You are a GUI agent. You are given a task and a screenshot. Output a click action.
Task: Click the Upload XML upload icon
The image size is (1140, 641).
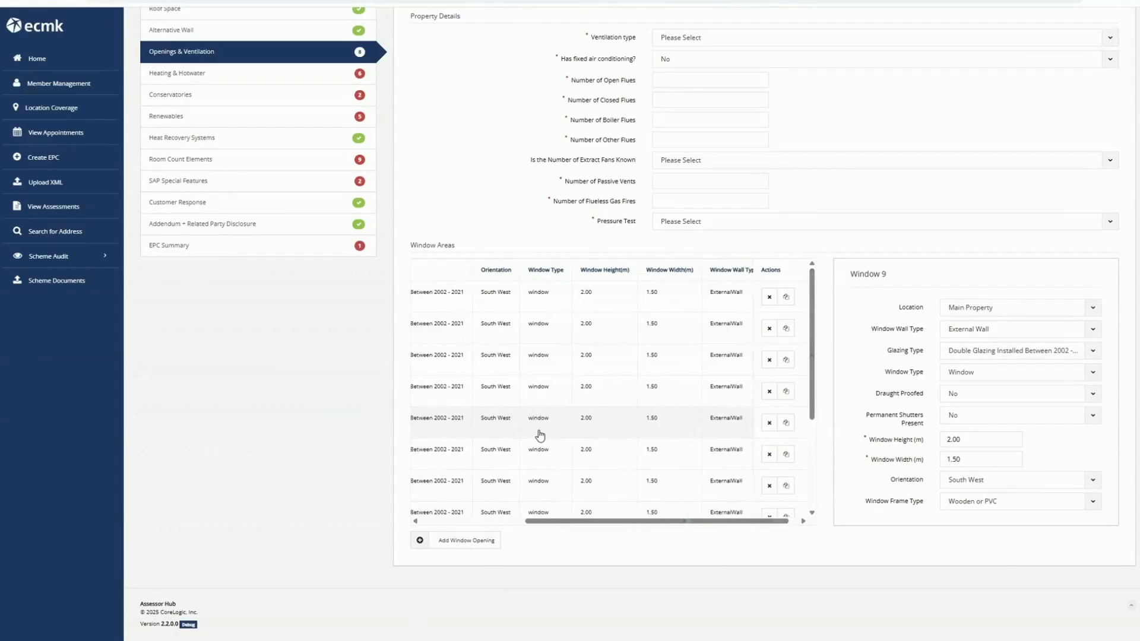tap(17, 182)
